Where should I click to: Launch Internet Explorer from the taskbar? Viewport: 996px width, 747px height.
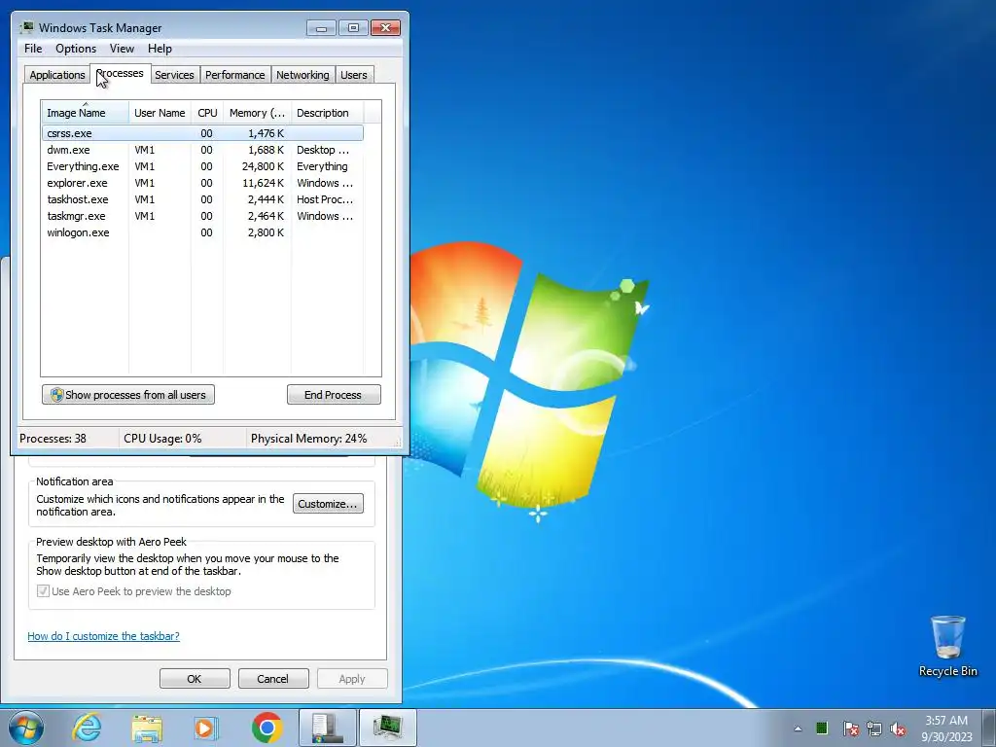[x=87, y=728]
